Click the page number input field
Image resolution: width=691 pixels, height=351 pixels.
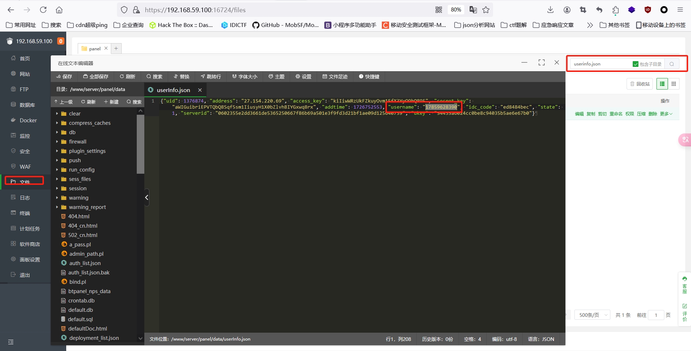pos(656,315)
